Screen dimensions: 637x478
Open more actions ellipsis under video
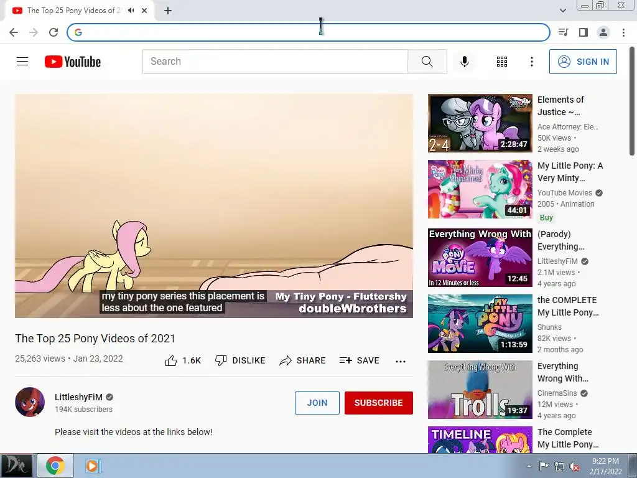401,362
